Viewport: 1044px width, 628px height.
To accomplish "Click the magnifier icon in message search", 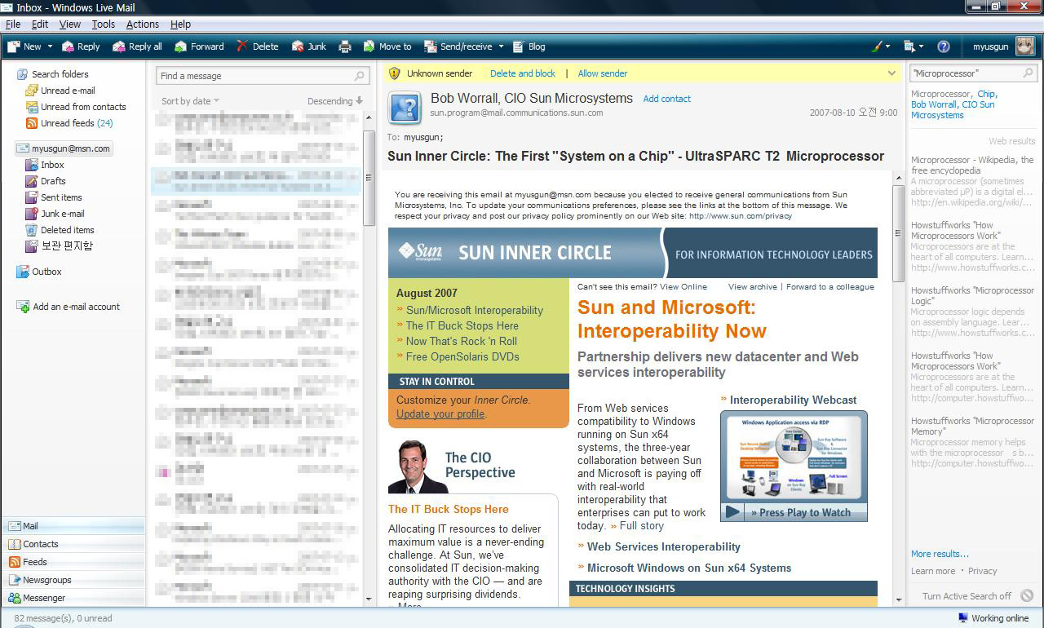I will [x=360, y=76].
